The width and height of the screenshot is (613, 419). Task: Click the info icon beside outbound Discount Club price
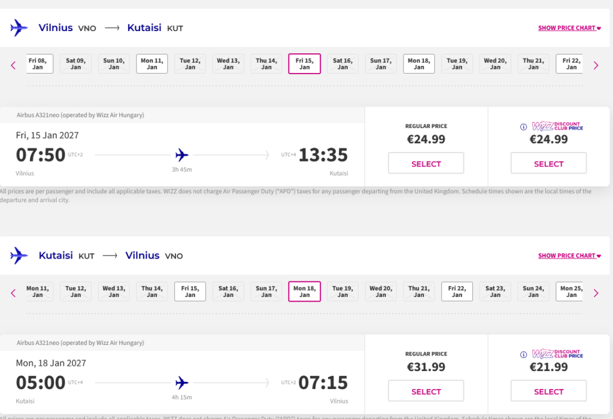[x=523, y=127]
